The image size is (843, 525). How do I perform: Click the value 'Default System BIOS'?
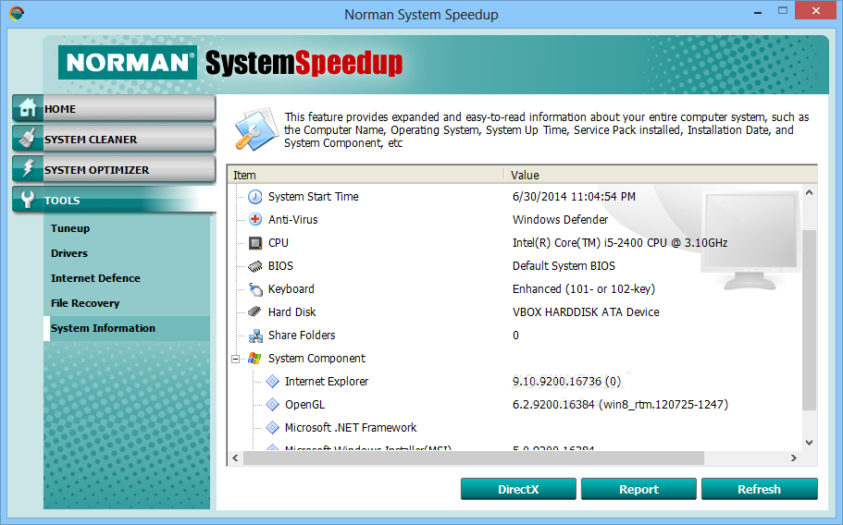pos(564,265)
